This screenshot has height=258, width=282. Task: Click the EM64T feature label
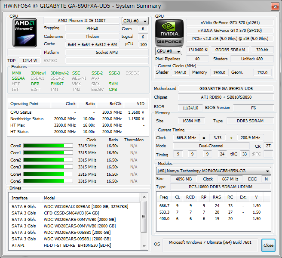[x=57, y=84]
